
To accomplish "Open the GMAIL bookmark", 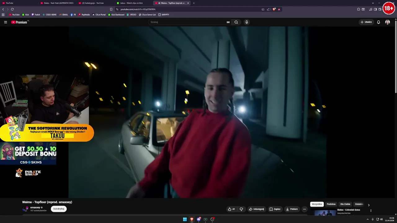I will point(63,15).
